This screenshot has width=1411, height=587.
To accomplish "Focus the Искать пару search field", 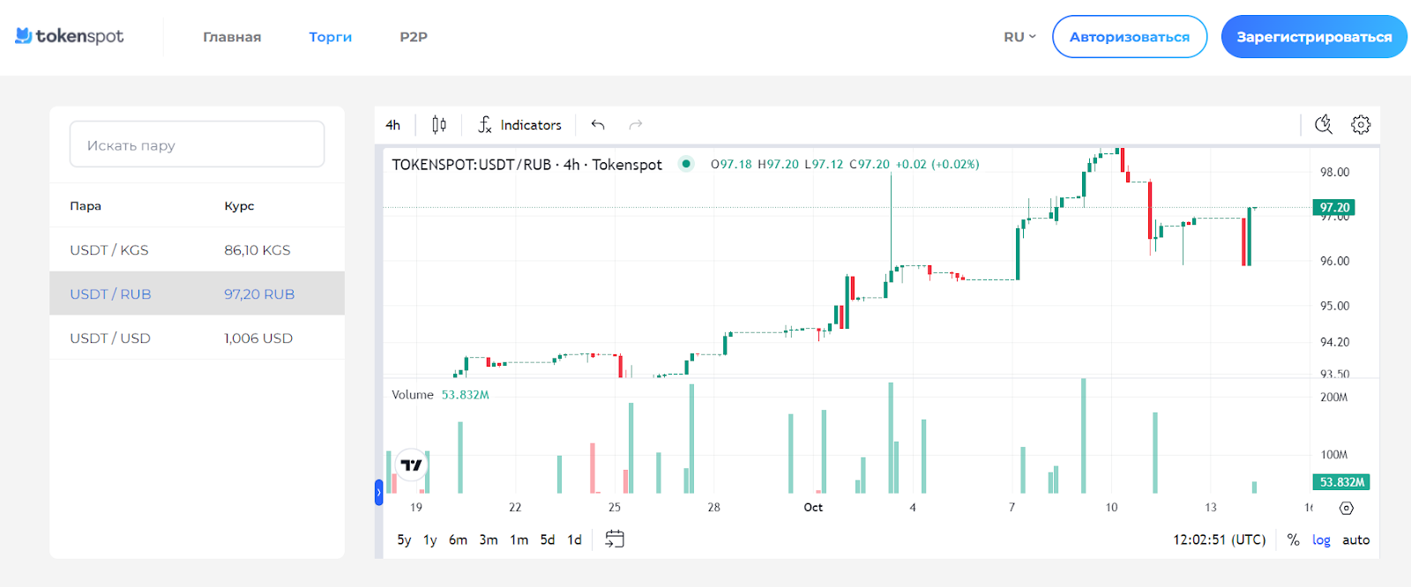I will 197,145.
